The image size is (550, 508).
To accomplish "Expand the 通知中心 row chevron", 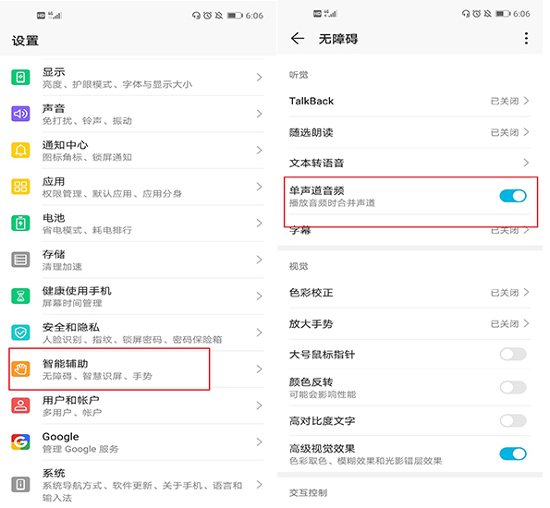I will [259, 150].
